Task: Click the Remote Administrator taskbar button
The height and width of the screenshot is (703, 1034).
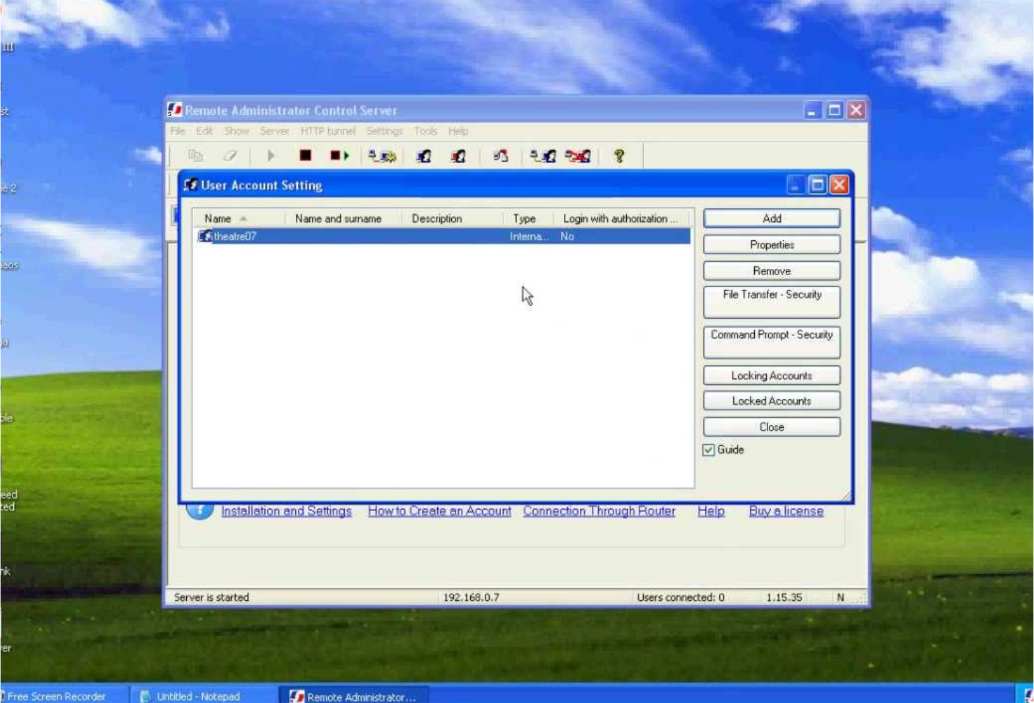Action: (x=354, y=696)
